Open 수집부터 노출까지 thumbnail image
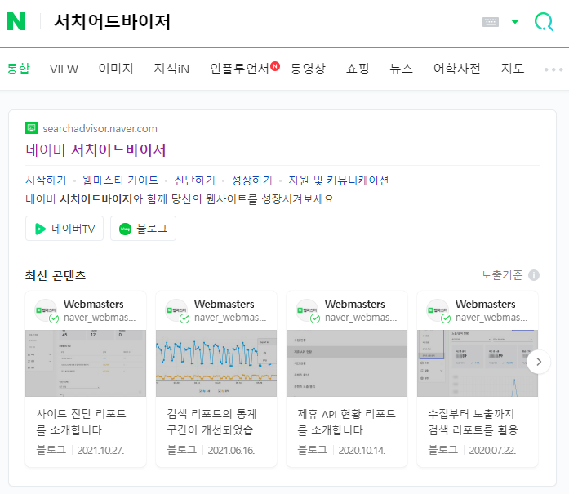 (478, 363)
